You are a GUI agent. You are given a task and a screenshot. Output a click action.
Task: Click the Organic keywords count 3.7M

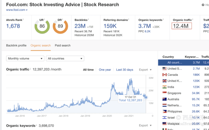click(x=145, y=26)
